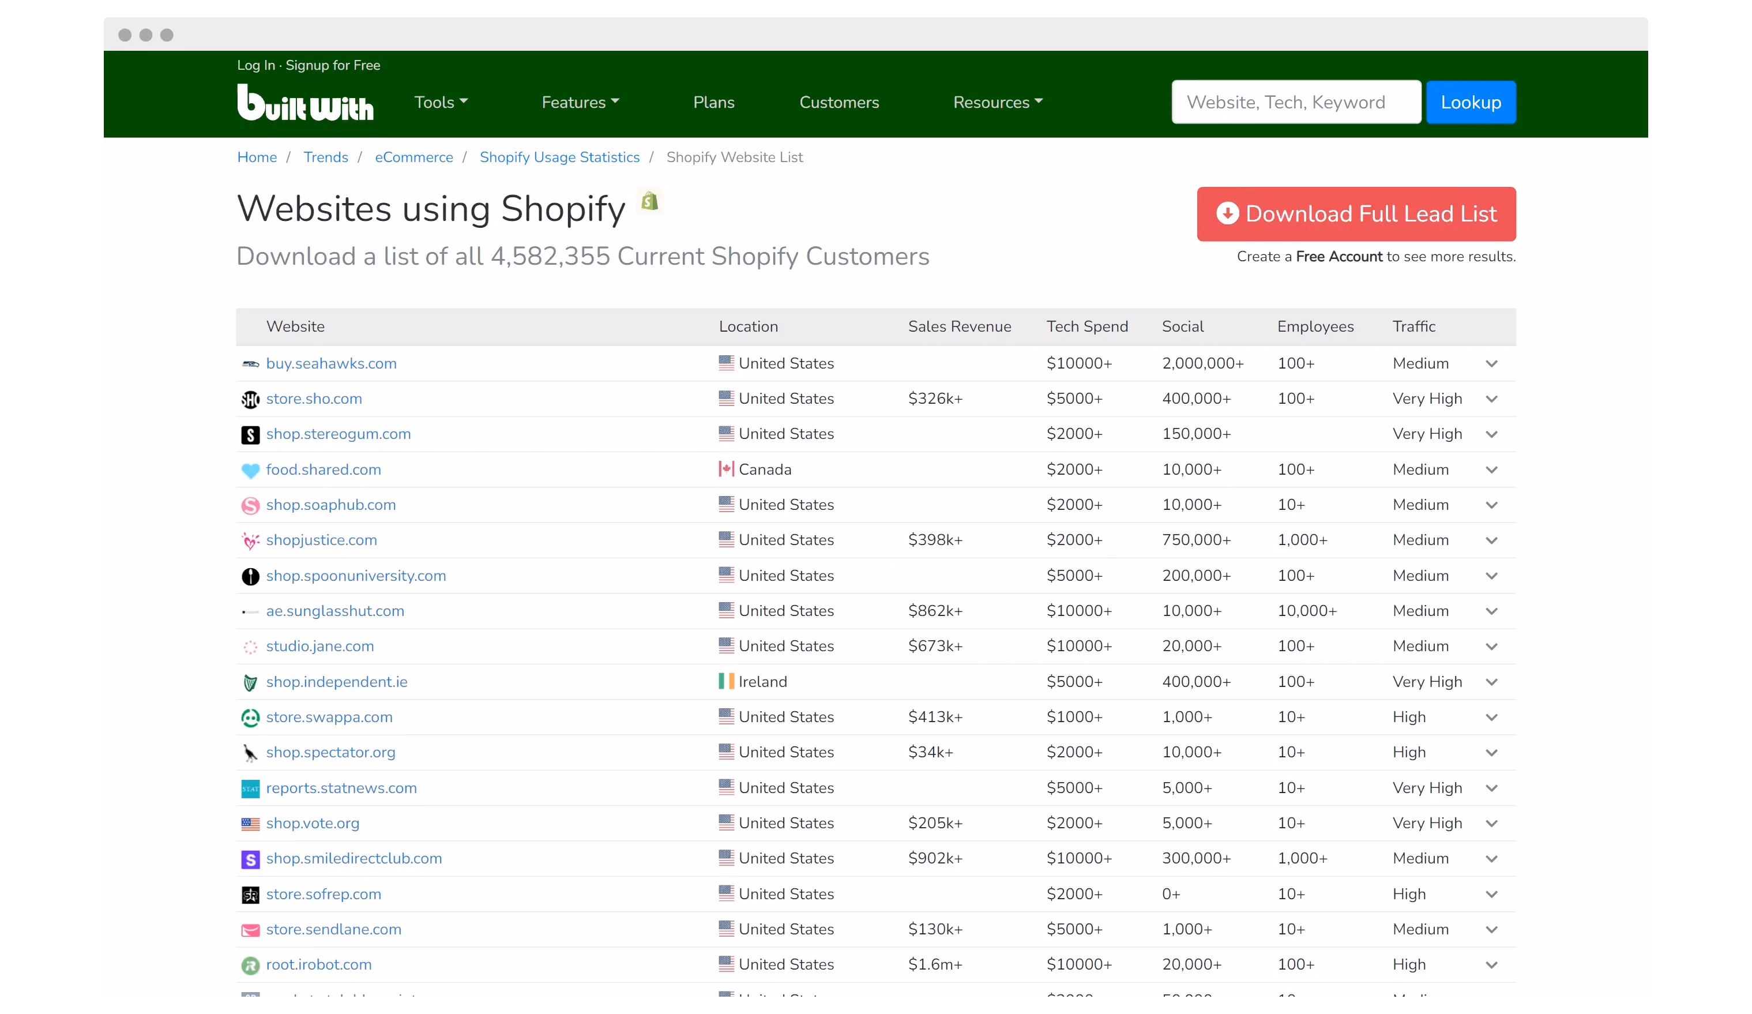
Task: Click the shop.independent.ie harp favicon
Action: 250,682
